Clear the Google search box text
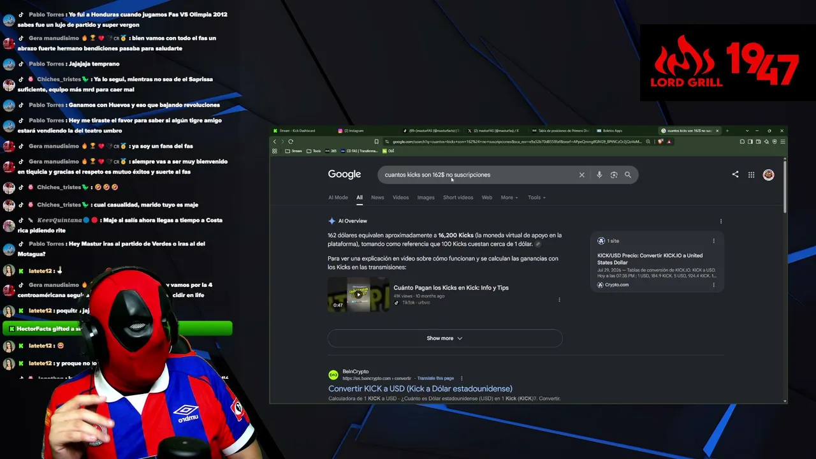This screenshot has height=459, width=816. 581,175
